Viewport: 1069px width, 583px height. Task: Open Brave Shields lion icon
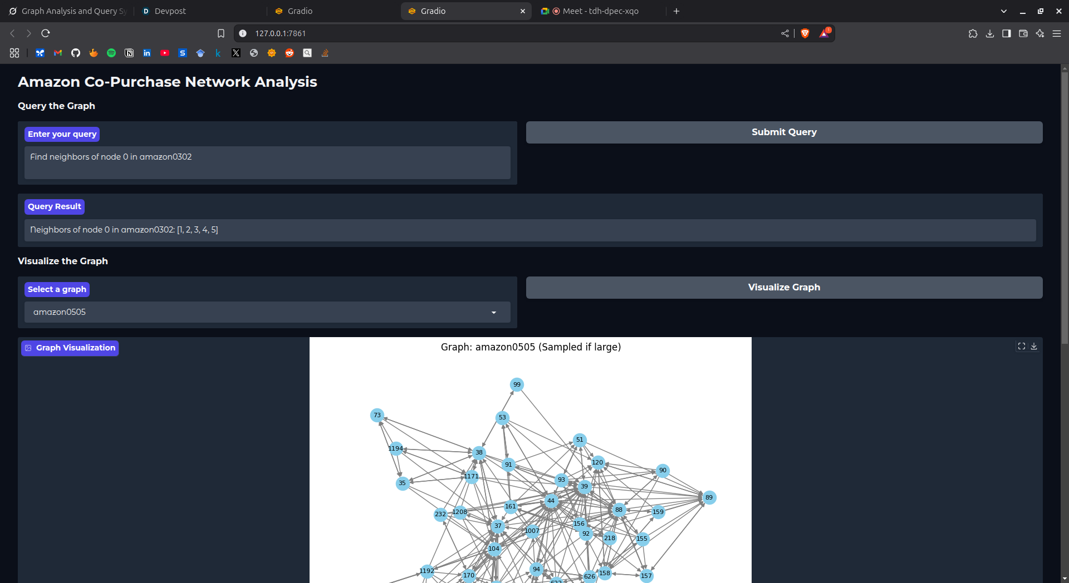point(805,33)
